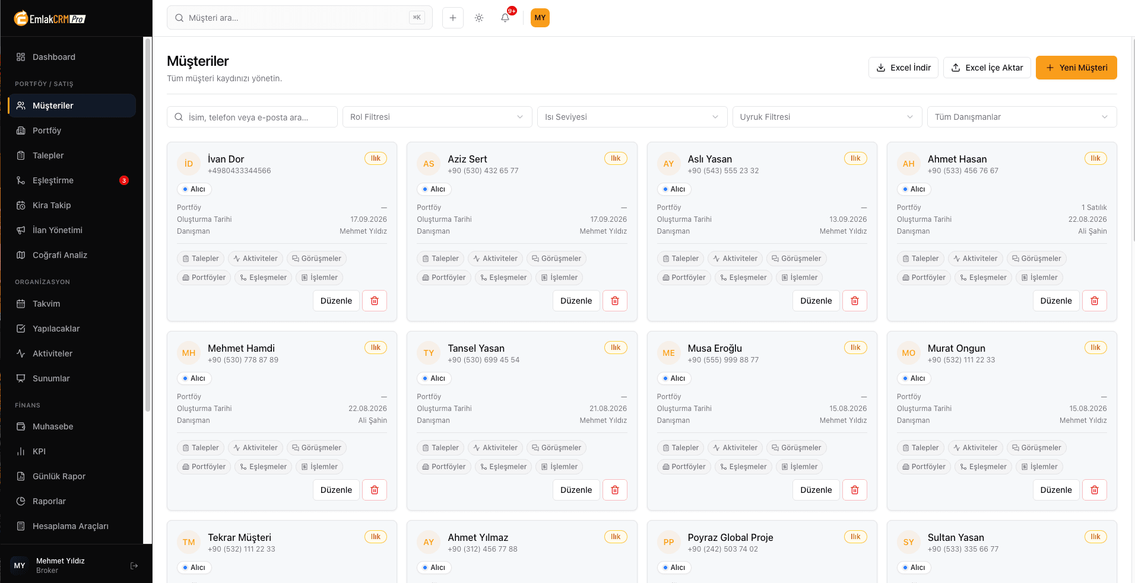The height and width of the screenshot is (583, 1135).
Task: Open KPI in the sidebar
Action: coord(72,451)
